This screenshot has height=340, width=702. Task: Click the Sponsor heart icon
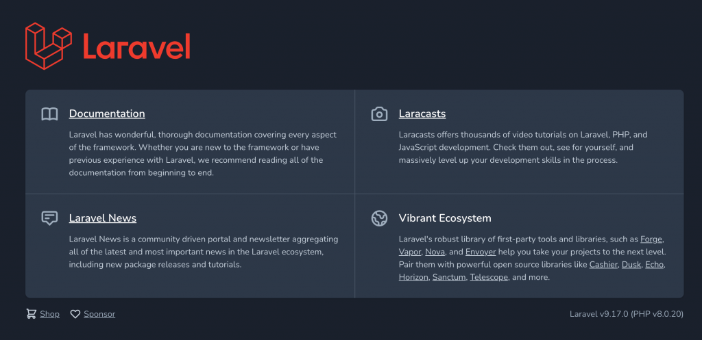coord(75,314)
